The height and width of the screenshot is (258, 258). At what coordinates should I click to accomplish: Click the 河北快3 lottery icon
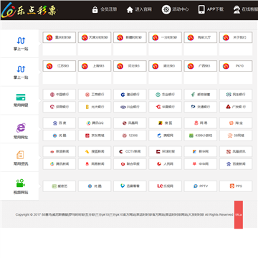click(120, 66)
